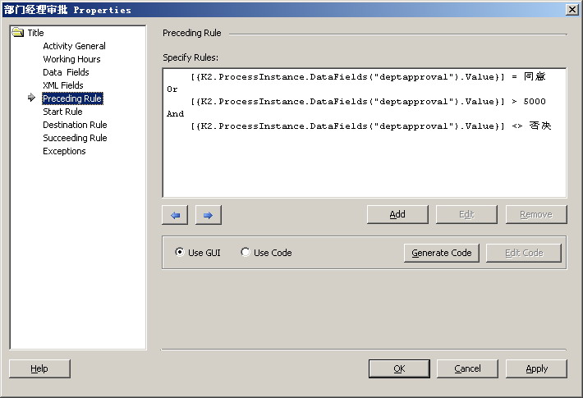Click the Title folder icon
Viewport: 583px width, 398px height.
(x=17, y=33)
